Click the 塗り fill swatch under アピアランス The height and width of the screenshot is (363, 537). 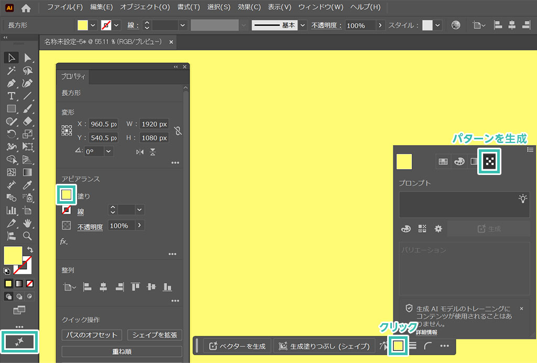[x=67, y=195]
